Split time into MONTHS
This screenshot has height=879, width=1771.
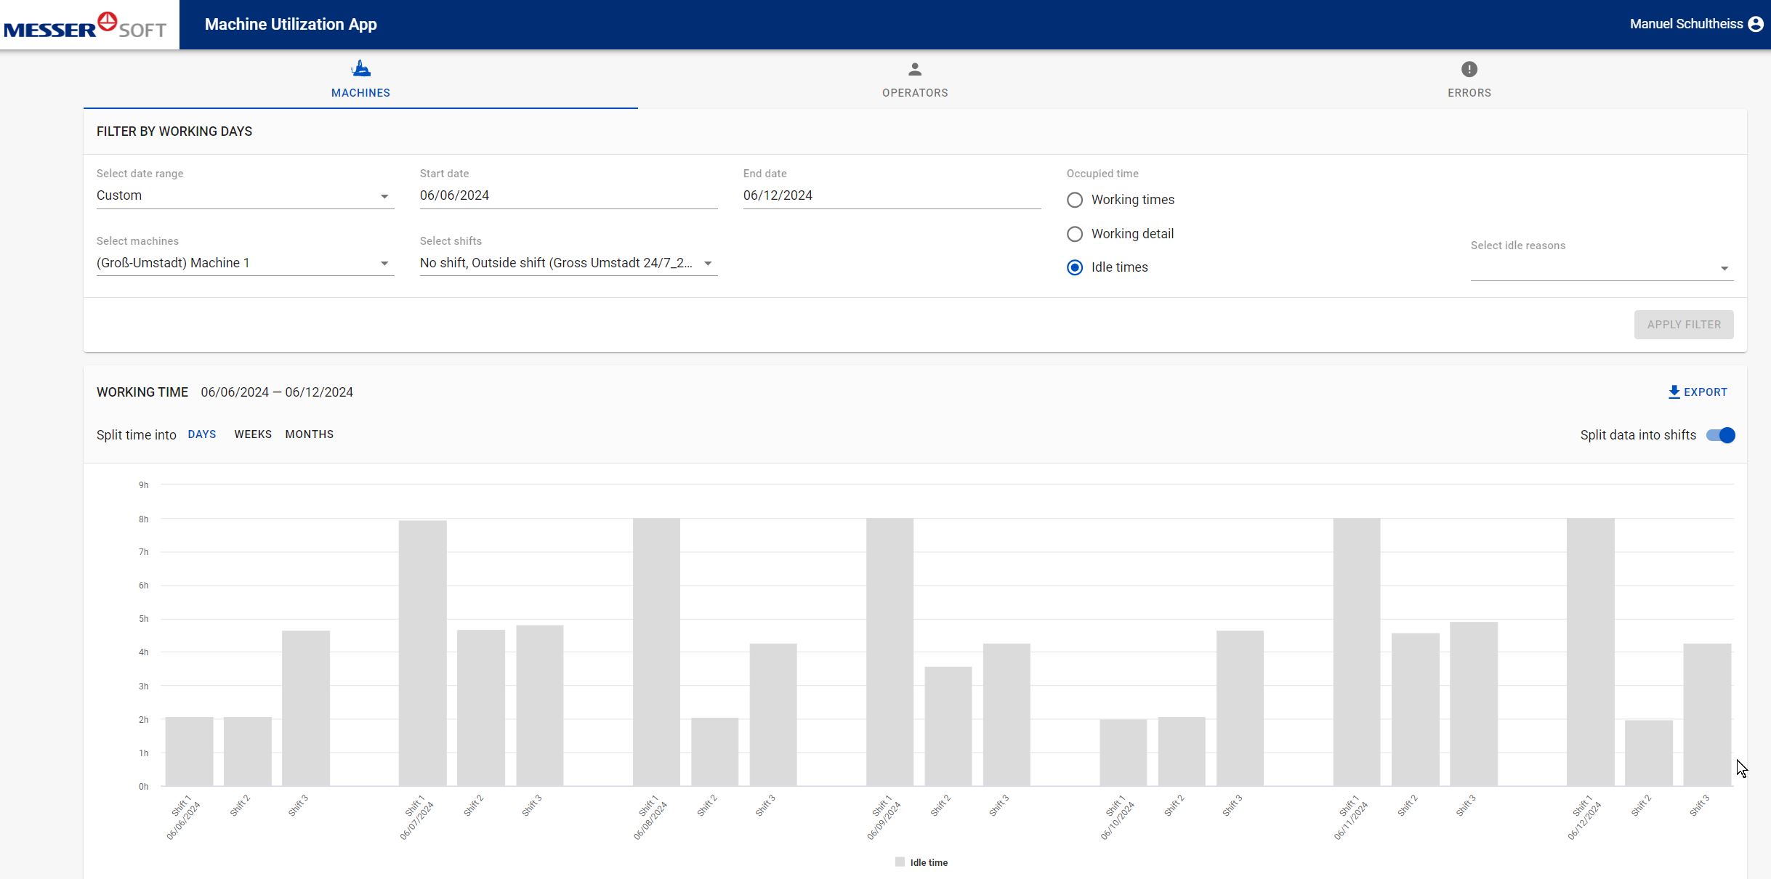point(310,434)
